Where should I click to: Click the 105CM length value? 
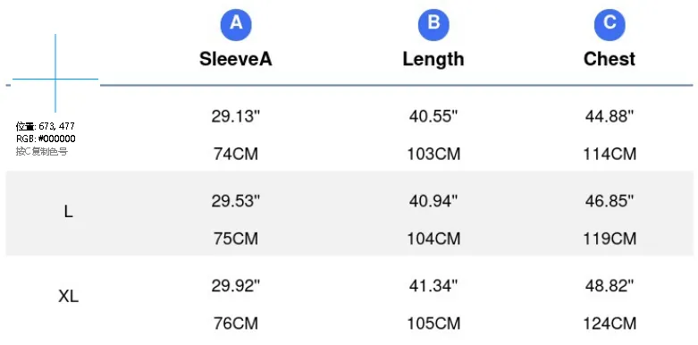[x=433, y=324]
